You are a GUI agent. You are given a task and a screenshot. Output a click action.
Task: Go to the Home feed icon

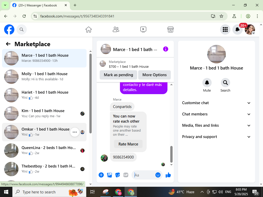89,29
